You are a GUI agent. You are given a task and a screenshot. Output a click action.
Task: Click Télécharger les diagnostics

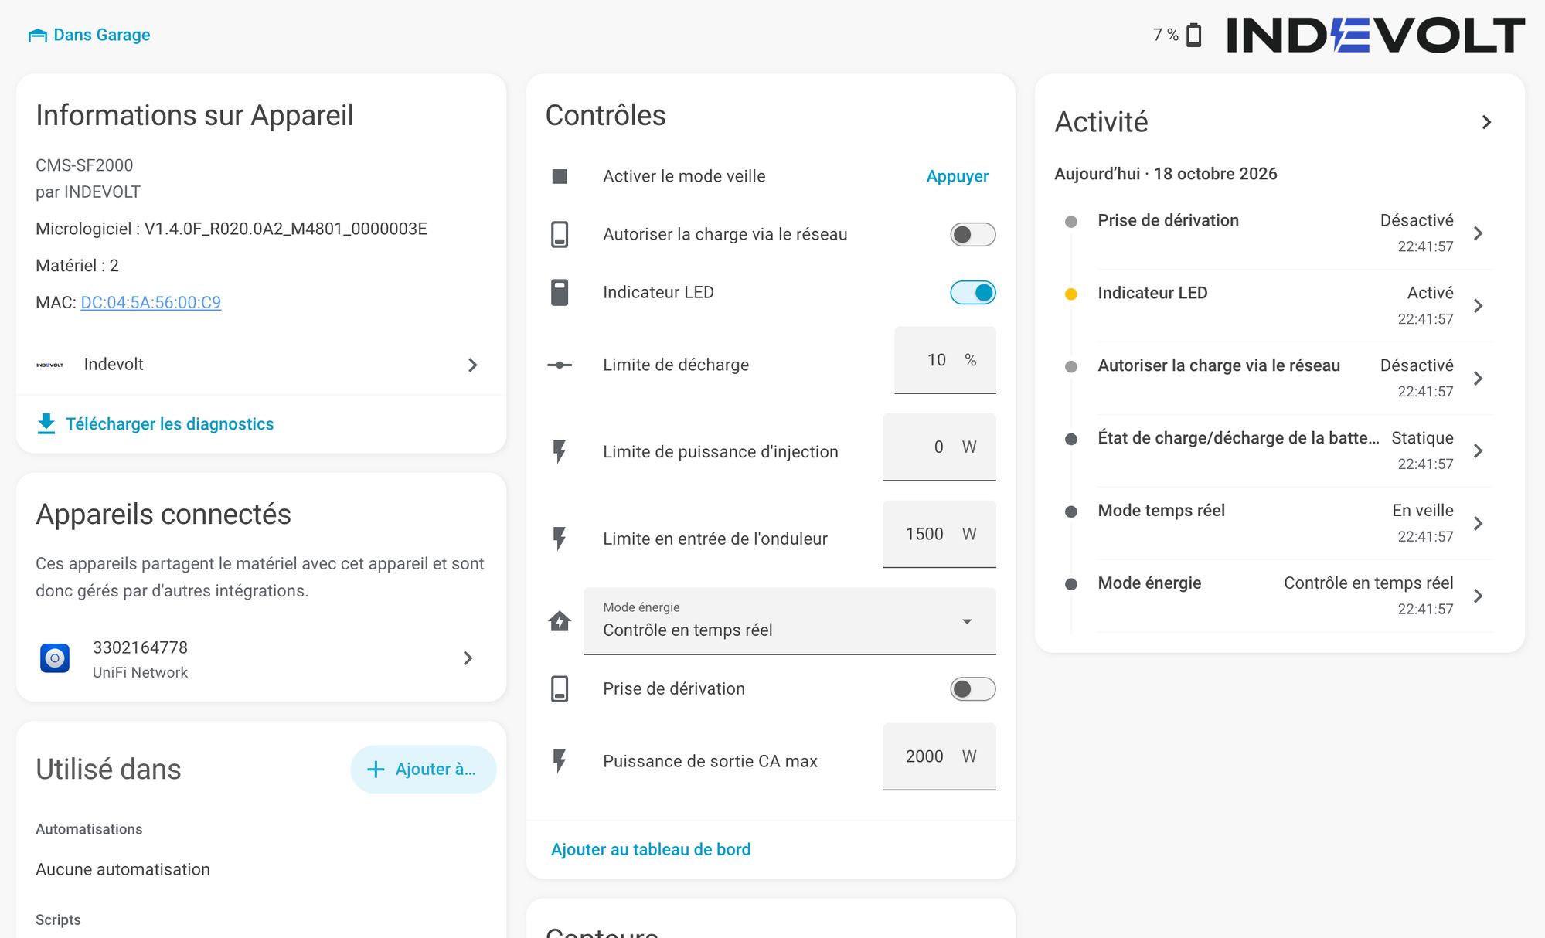tap(169, 423)
